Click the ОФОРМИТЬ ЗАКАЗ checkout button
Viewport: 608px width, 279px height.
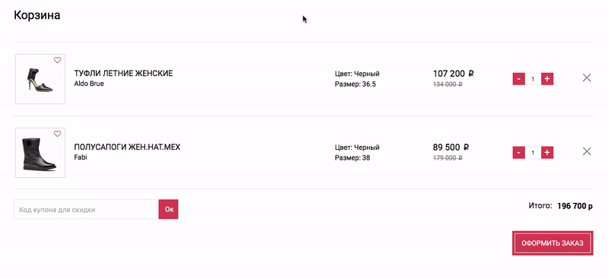553,243
